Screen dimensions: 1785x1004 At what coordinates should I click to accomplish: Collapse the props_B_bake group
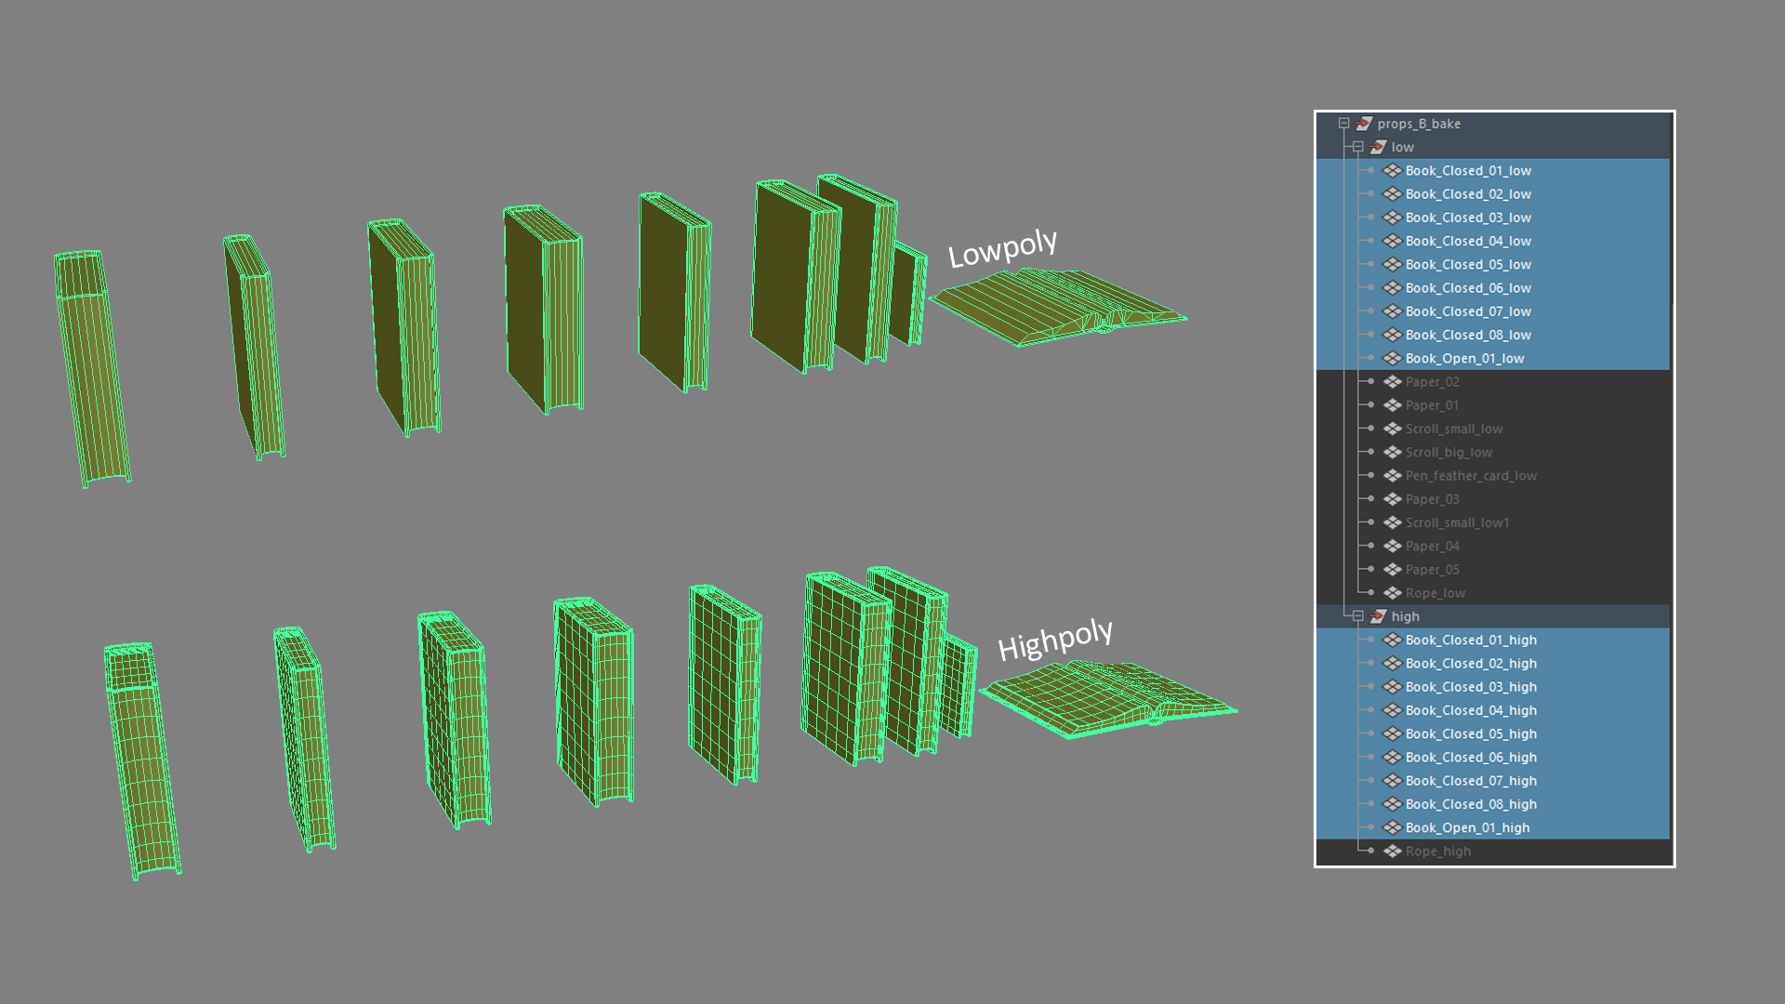[x=1343, y=124]
